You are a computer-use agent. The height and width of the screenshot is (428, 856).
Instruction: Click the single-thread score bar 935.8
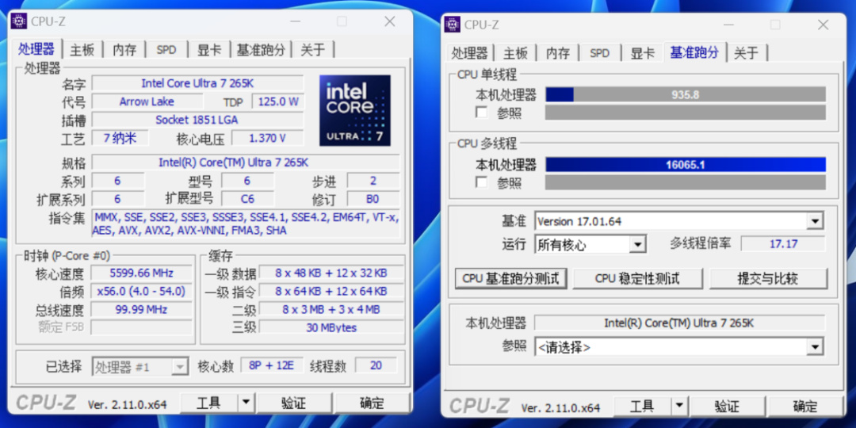[x=686, y=94]
